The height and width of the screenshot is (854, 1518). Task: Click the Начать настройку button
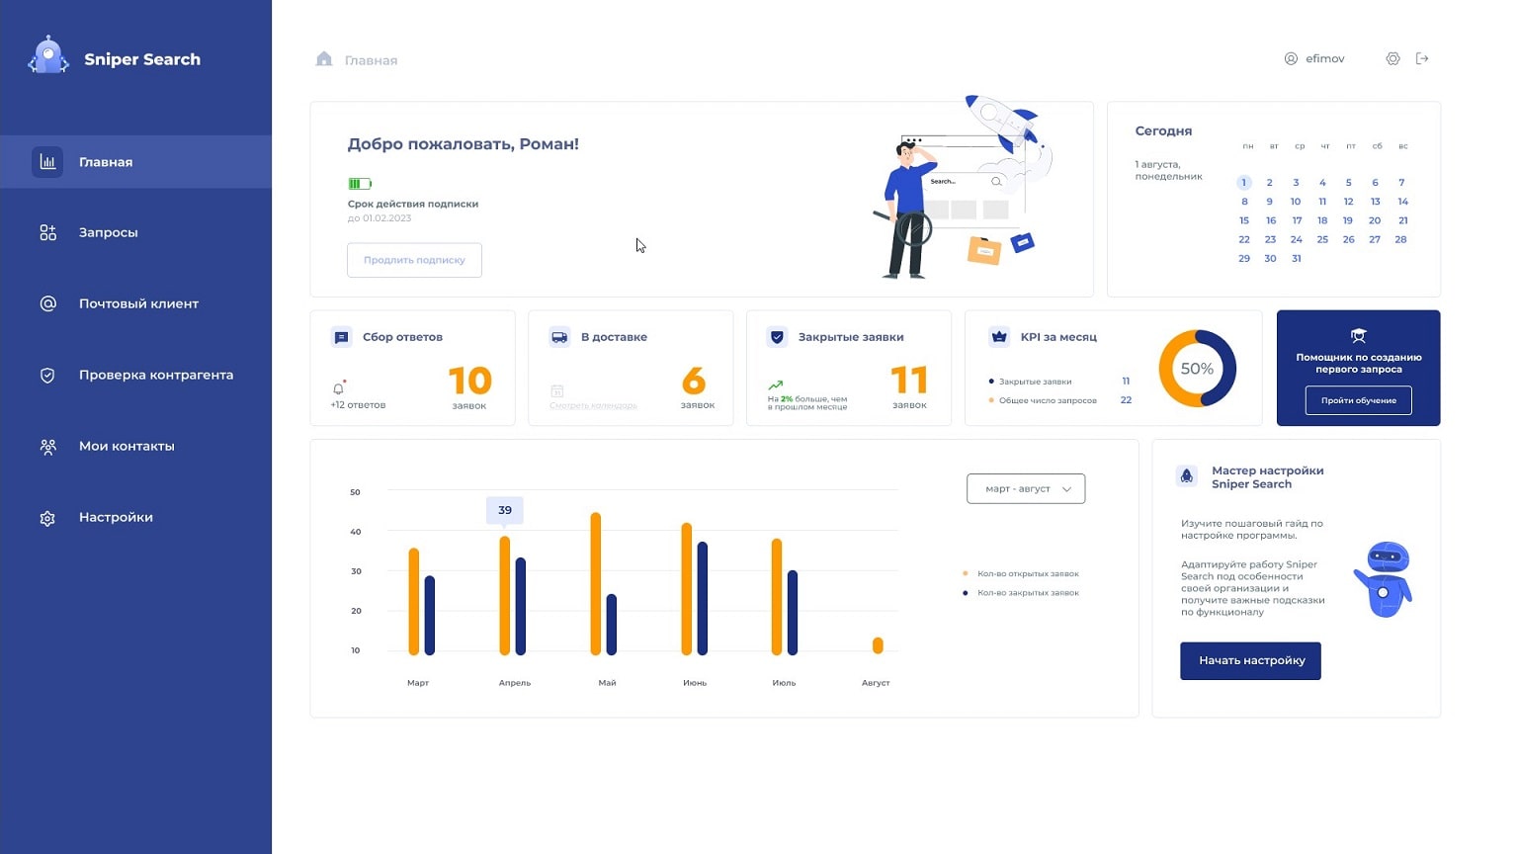click(1250, 660)
